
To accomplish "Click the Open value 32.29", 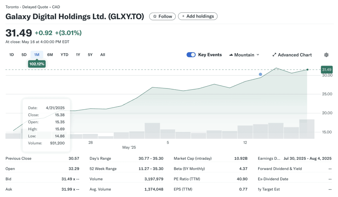I will point(74,169).
